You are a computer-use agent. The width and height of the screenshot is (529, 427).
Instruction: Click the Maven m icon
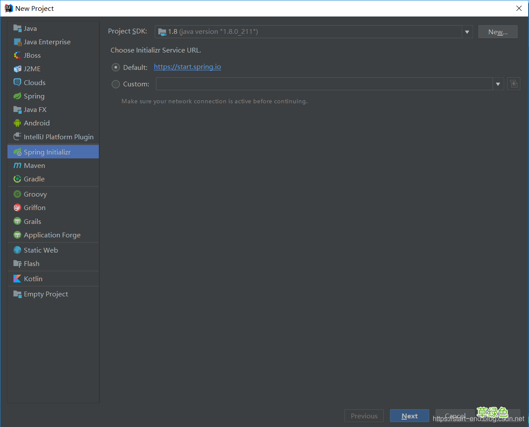click(x=17, y=165)
